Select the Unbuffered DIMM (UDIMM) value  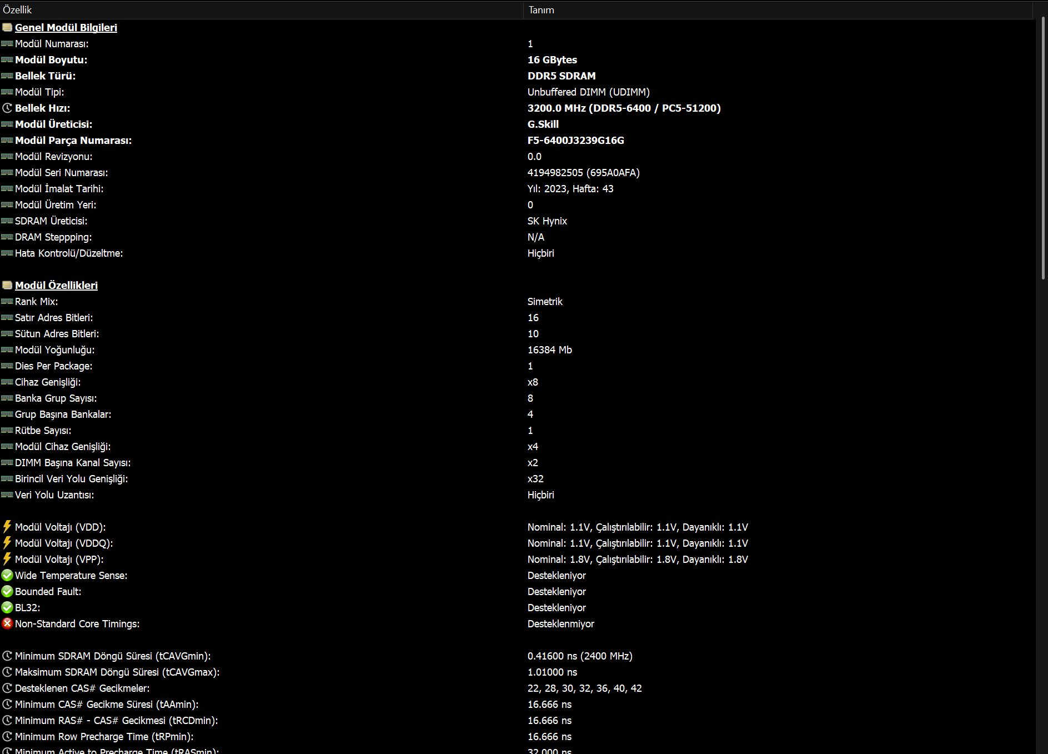[x=589, y=92]
